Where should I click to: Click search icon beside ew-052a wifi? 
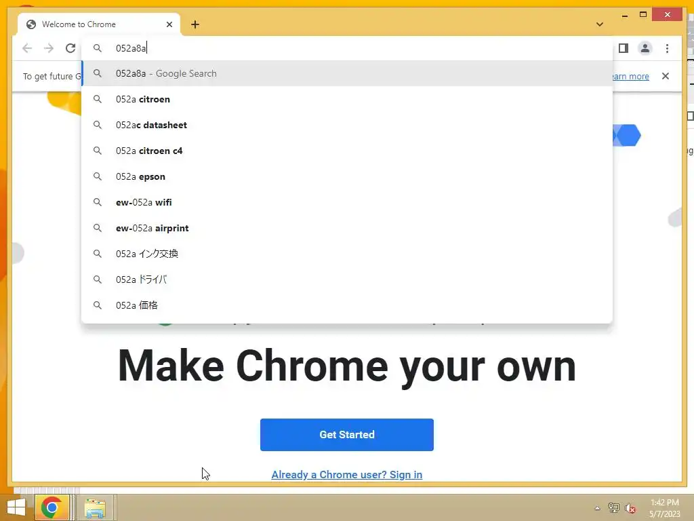click(x=98, y=202)
